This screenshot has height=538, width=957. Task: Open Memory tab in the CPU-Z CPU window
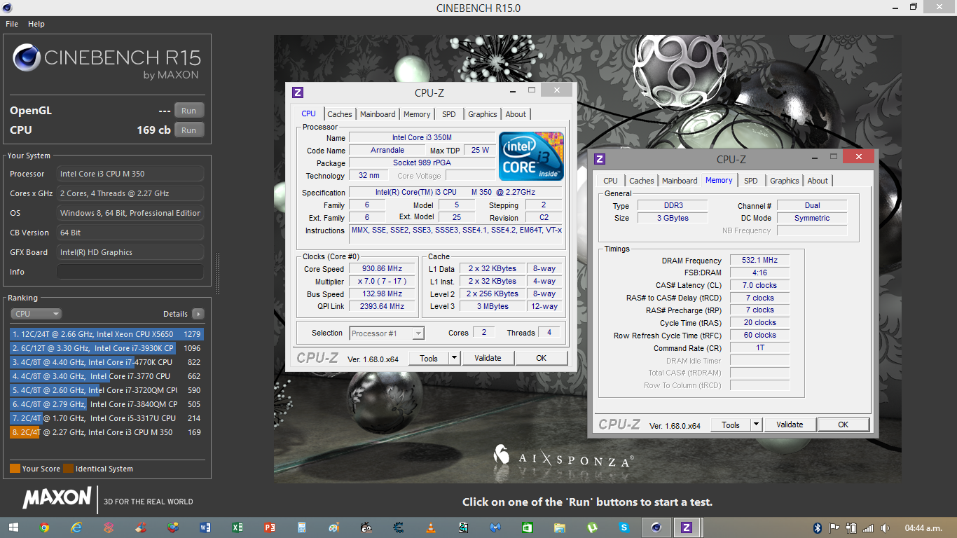pos(417,114)
